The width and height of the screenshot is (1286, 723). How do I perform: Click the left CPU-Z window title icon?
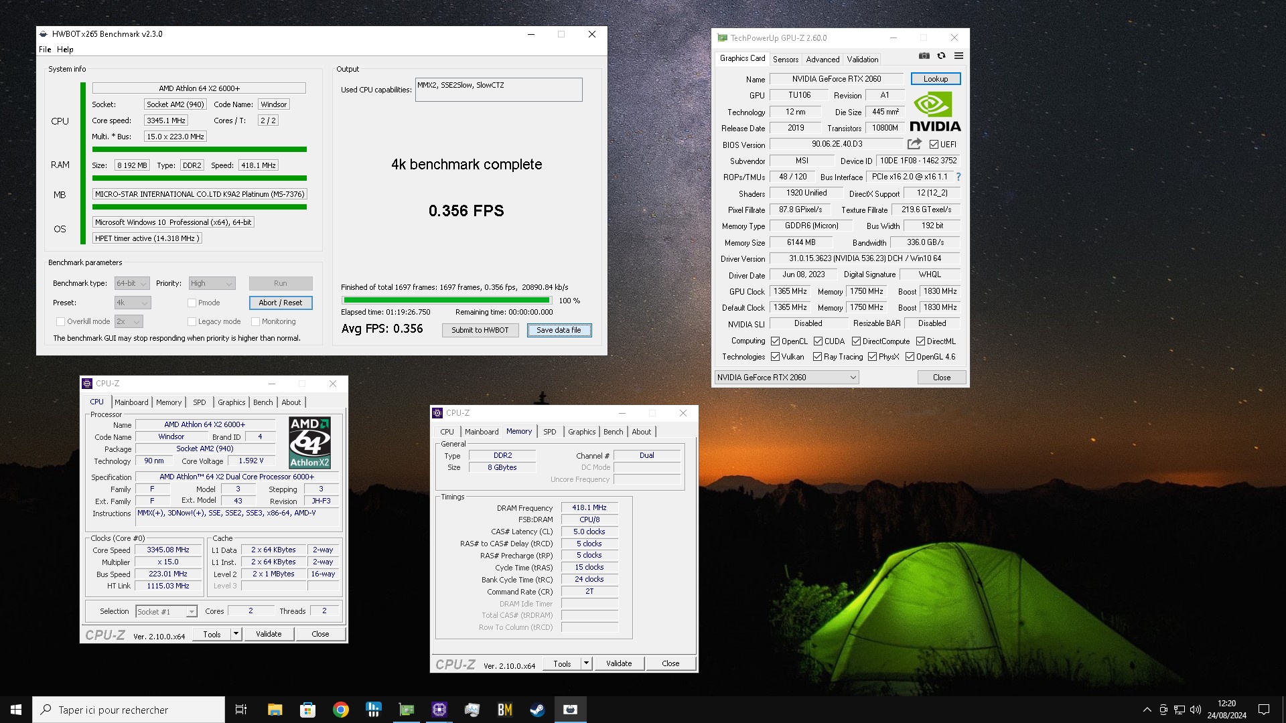tap(87, 384)
